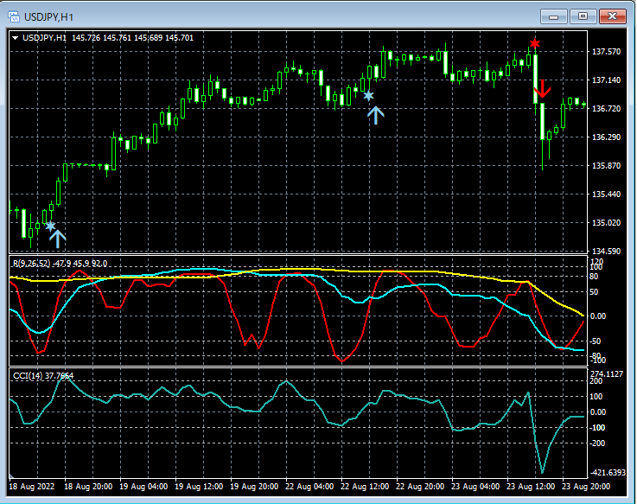Image resolution: width=637 pixels, height=504 pixels.
Task: Minimize the USDJPY,H1 chart window
Action: coord(553,16)
